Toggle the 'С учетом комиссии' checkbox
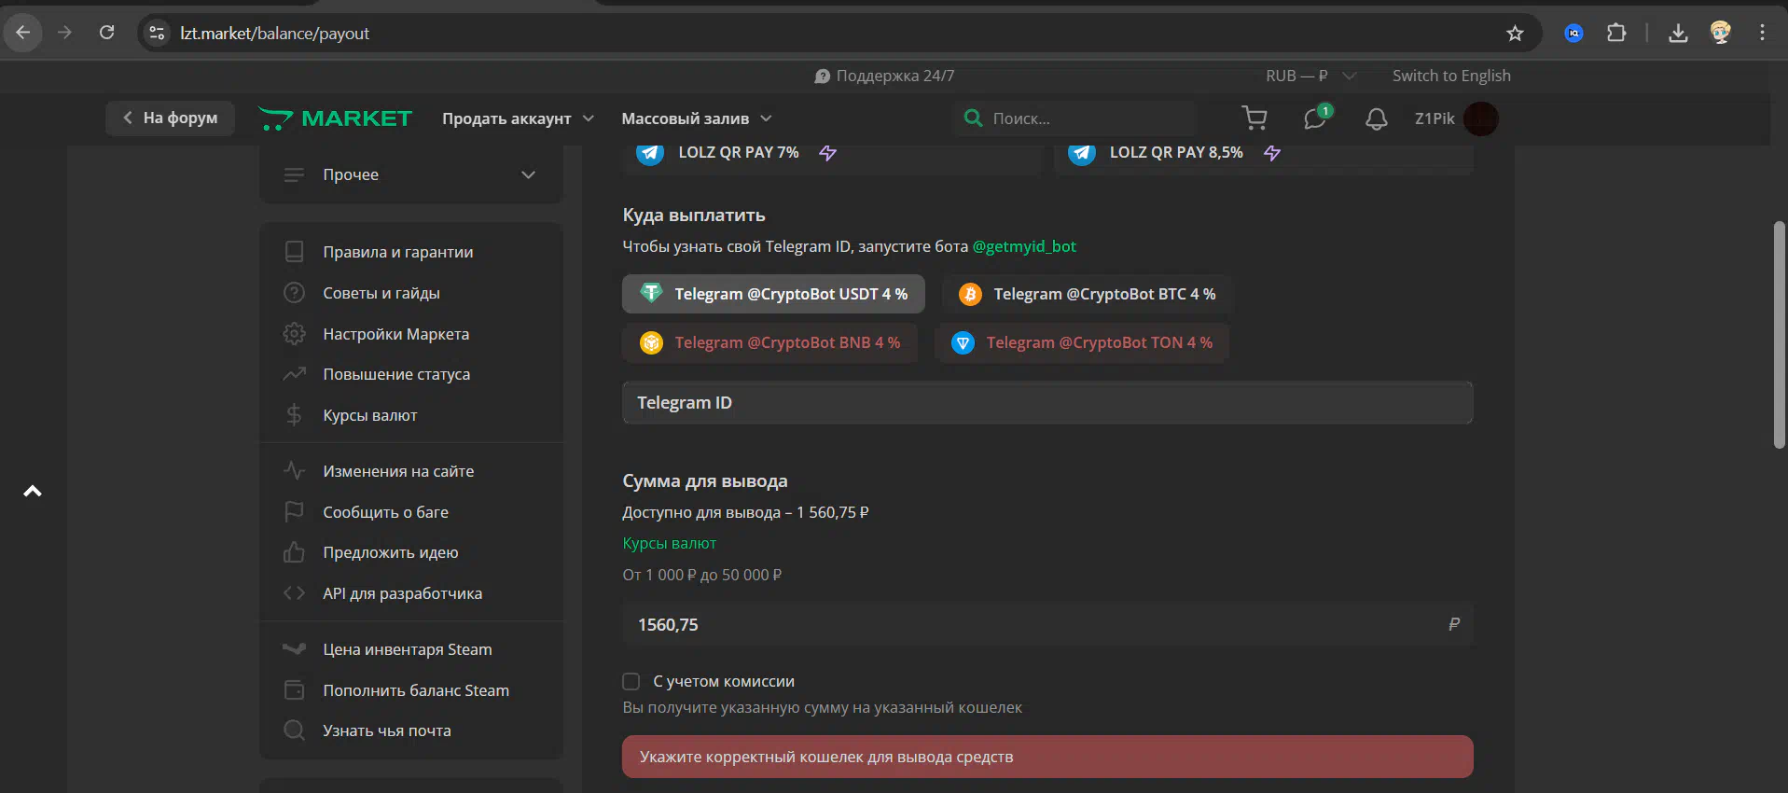Viewport: 1788px width, 793px height. [x=631, y=681]
